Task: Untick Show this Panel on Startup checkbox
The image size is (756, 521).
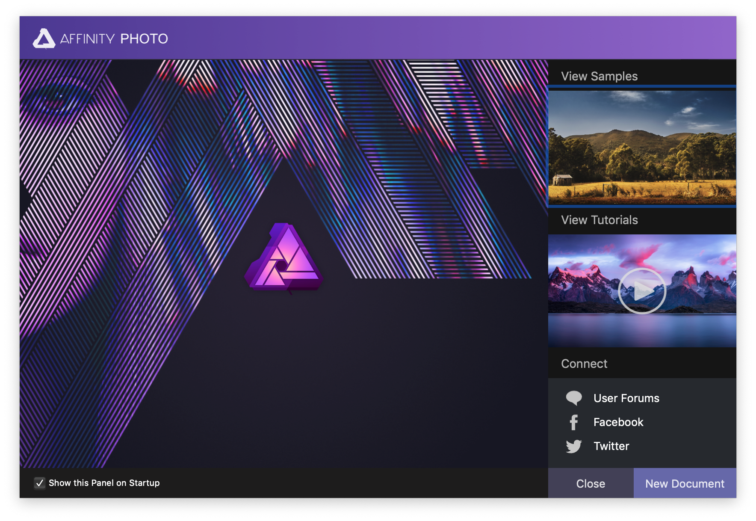Action: (x=40, y=483)
